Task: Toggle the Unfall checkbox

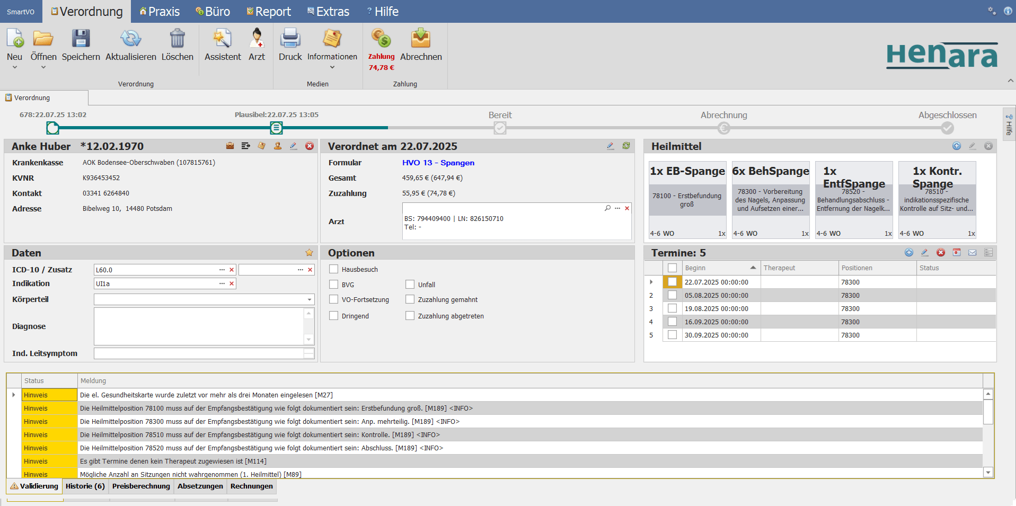Action: point(410,285)
